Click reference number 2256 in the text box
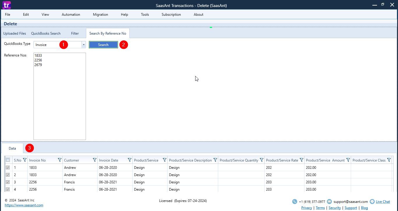The width and height of the screenshot is (398, 211). pyautogui.click(x=38, y=60)
